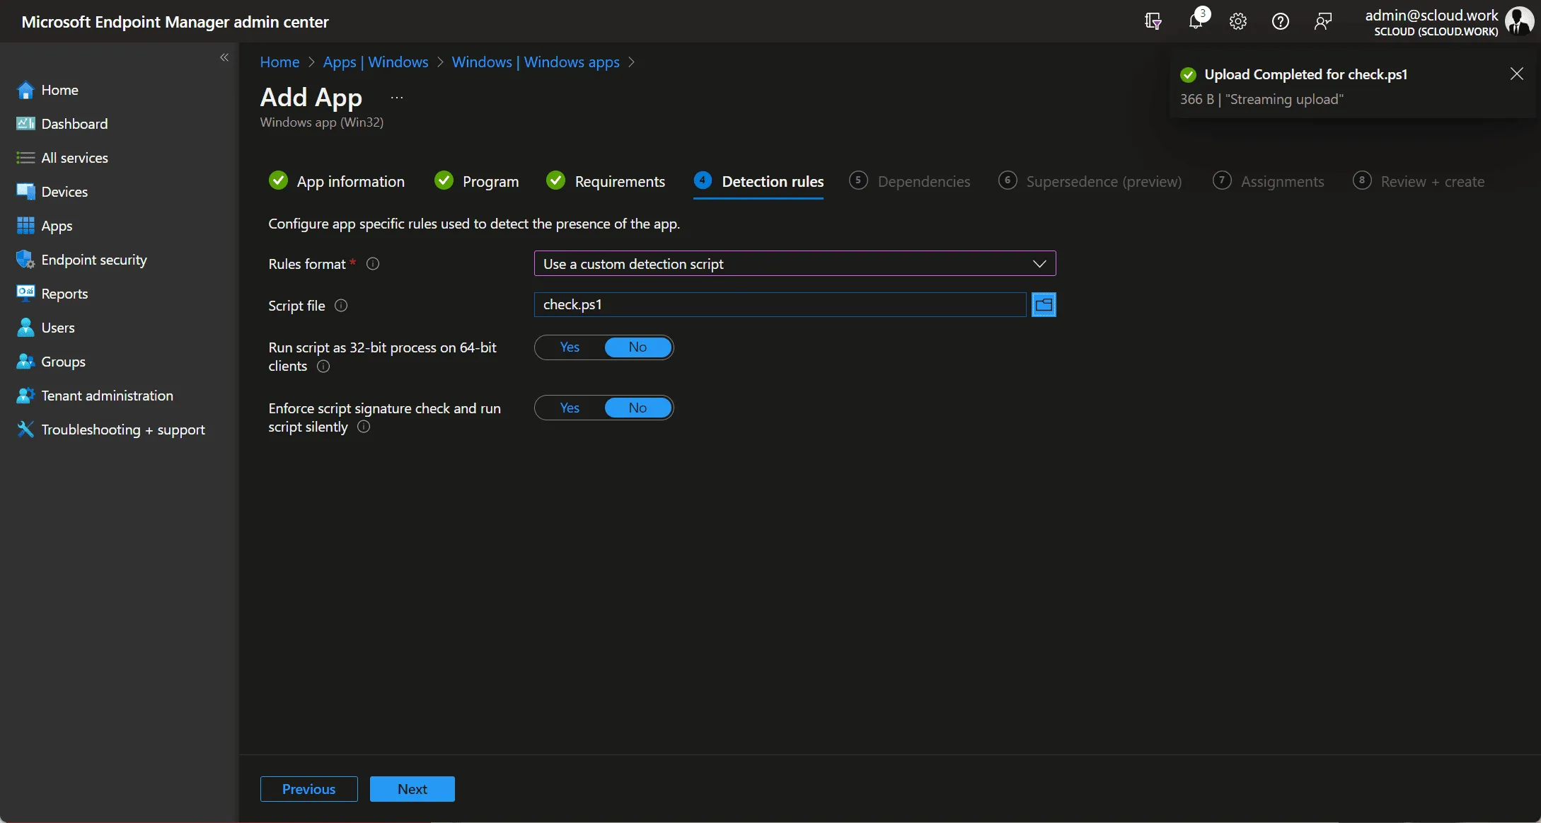The height and width of the screenshot is (823, 1541).
Task: Open the Cloud Shell / directory filter icon
Action: pyautogui.click(x=1153, y=21)
